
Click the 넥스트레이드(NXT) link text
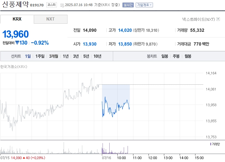(198, 19)
